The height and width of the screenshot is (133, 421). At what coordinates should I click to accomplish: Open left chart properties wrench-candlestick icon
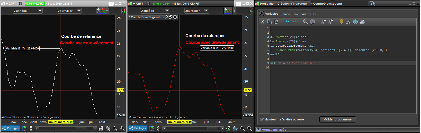[101, 128]
